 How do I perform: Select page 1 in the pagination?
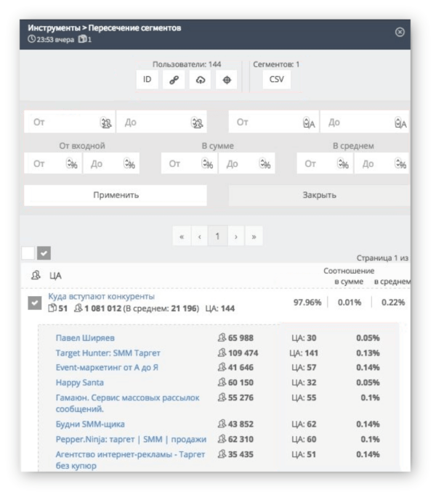pyautogui.click(x=217, y=236)
